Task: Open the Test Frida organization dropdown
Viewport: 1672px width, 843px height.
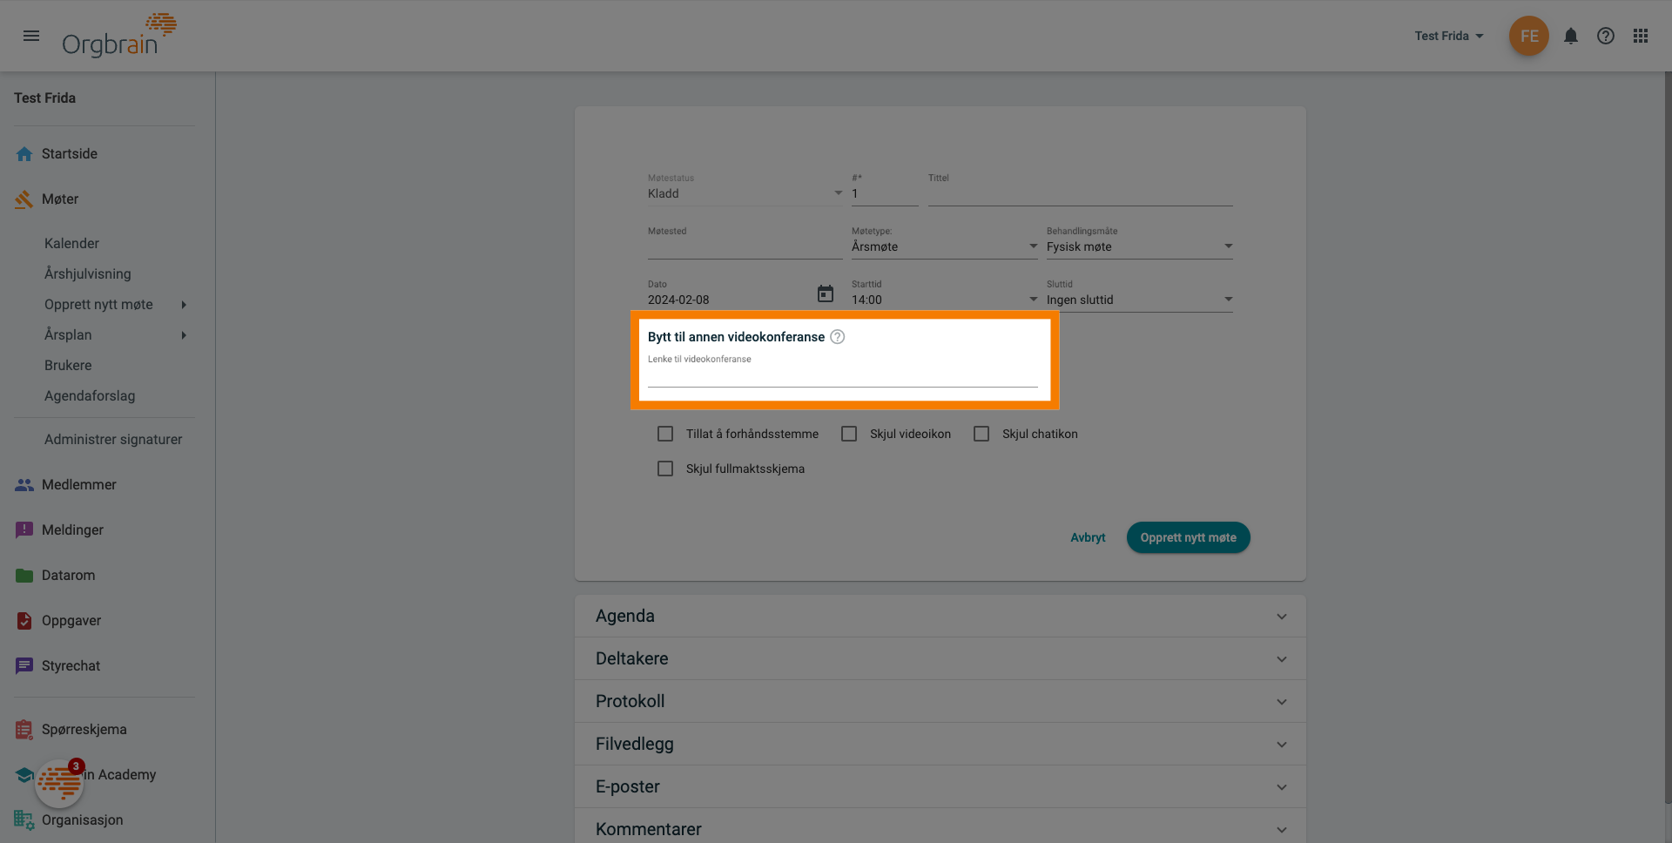Action: [1449, 36]
